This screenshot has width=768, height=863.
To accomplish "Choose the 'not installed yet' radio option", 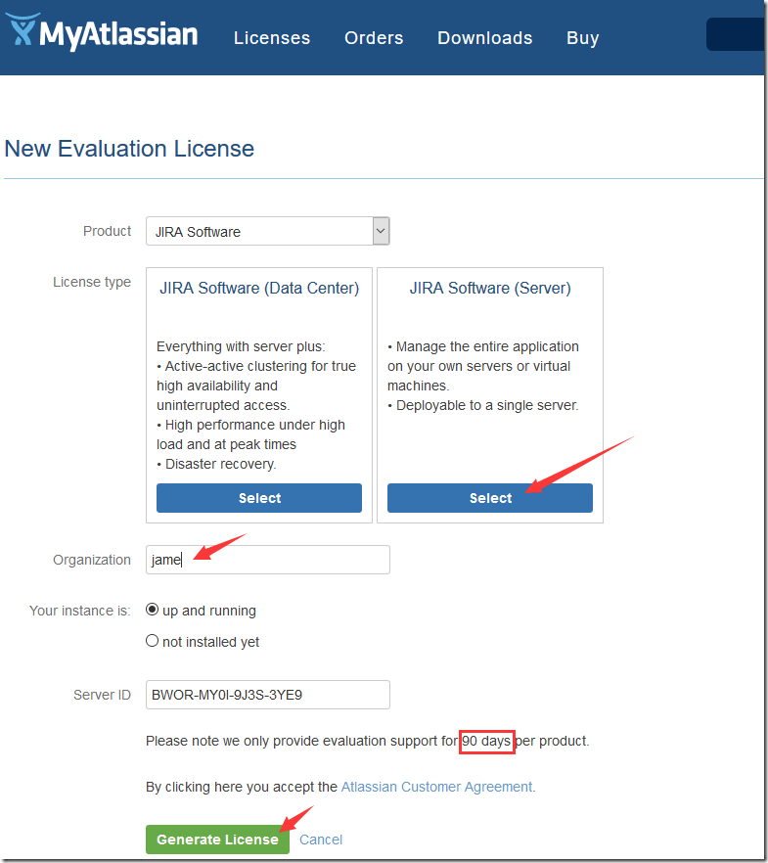I will 152,641.
